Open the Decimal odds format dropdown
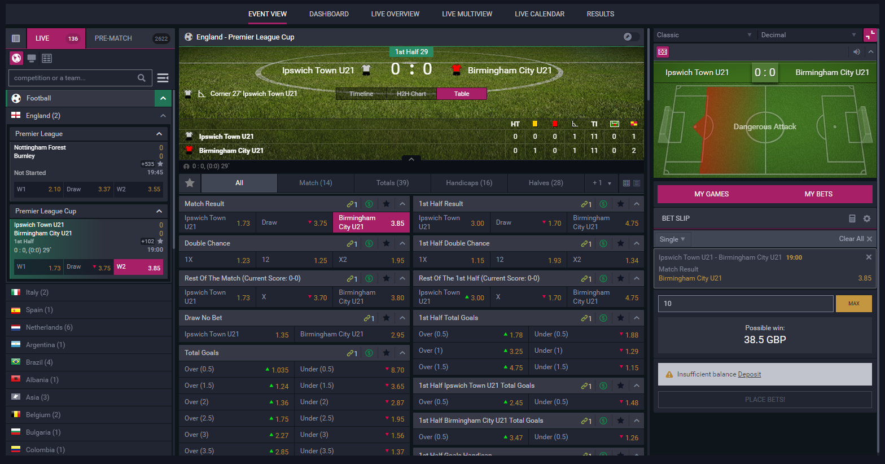 tap(808, 35)
